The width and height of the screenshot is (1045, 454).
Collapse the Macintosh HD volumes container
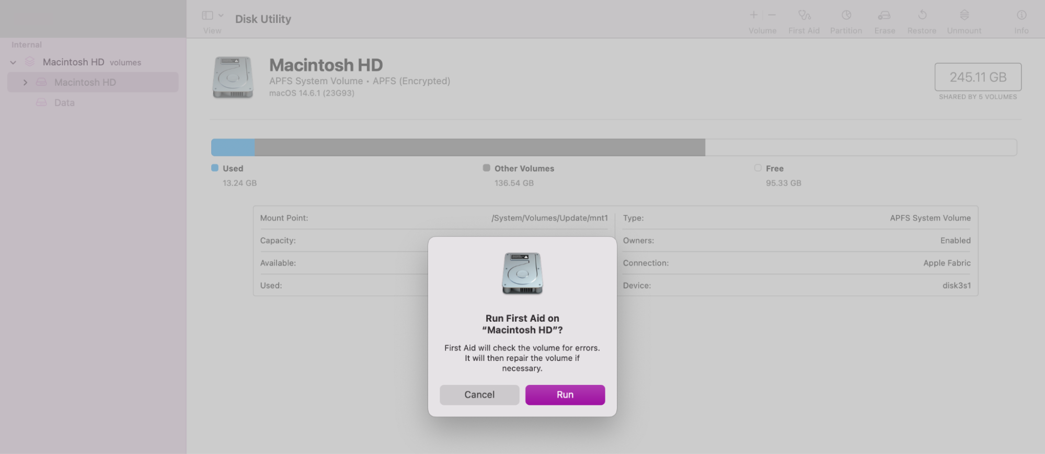[x=13, y=62]
